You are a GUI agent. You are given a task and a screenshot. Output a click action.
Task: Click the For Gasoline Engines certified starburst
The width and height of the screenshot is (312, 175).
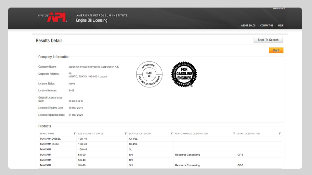point(184,74)
